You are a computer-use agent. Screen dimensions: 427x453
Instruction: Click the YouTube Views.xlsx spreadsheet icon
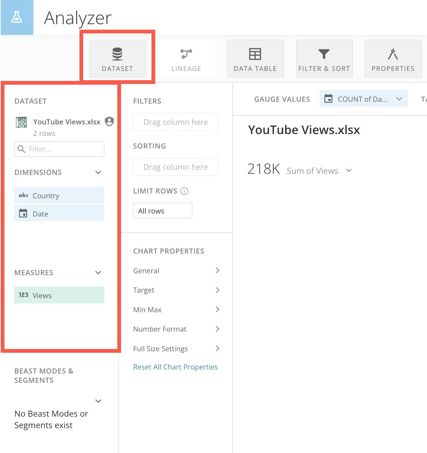[x=21, y=122]
